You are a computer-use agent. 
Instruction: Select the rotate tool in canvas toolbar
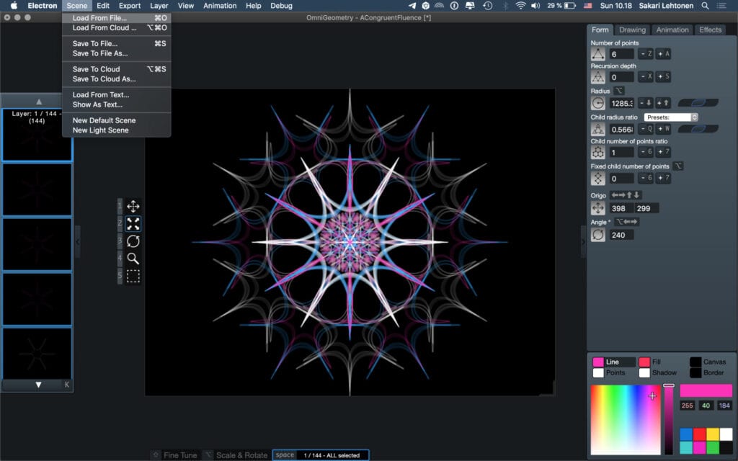[x=133, y=241]
